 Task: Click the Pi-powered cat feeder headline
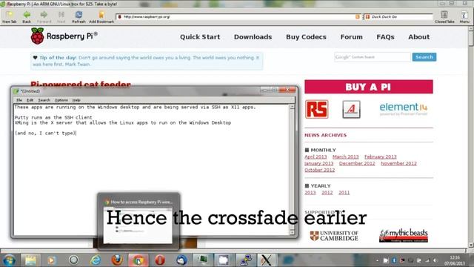click(x=81, y=84)
